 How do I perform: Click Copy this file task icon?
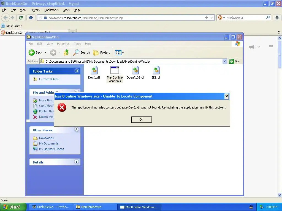(x=35, y=106)
